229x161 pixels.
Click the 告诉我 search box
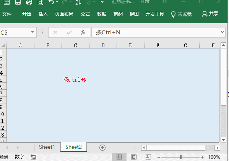point(181,14)
